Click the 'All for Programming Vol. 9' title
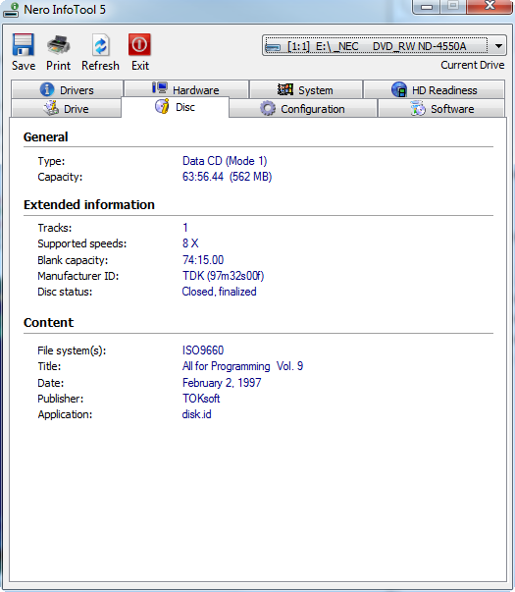The width and height of the screenshot is (515, 592). click(242, 366)
